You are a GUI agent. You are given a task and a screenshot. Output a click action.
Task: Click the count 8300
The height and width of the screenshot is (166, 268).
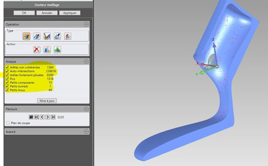tap(50, 75)
